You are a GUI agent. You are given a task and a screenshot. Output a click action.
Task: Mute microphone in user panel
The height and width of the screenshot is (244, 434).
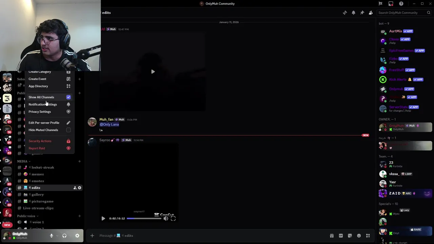coord(52,236)
